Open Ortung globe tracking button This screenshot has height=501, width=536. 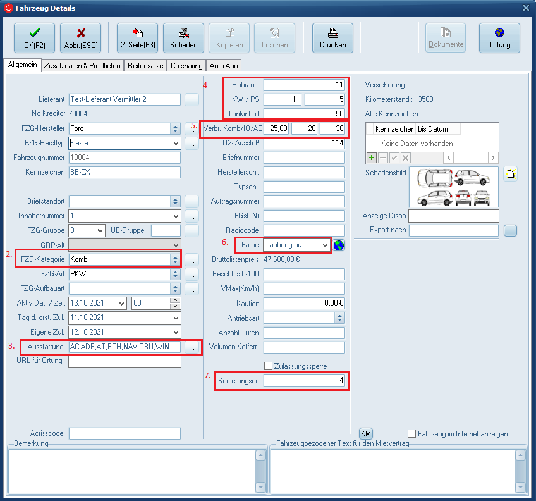(x=499, y=38)
